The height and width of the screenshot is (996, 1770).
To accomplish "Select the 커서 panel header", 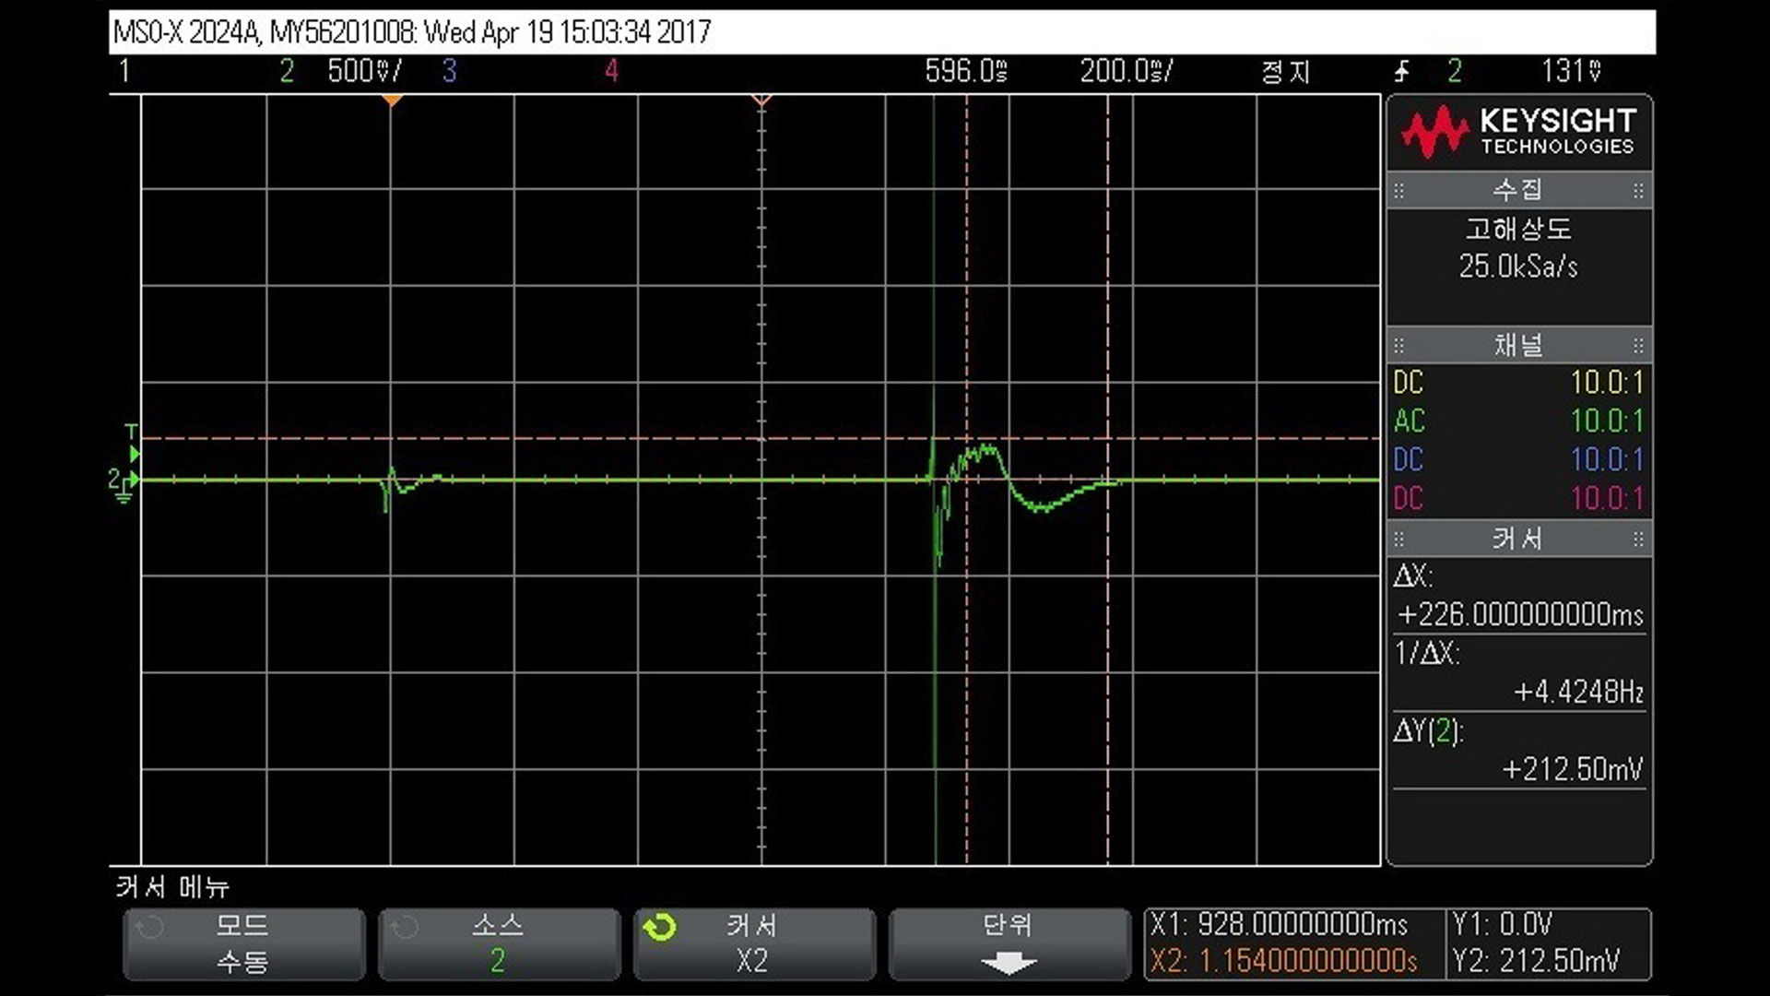I will (1518, 539).
